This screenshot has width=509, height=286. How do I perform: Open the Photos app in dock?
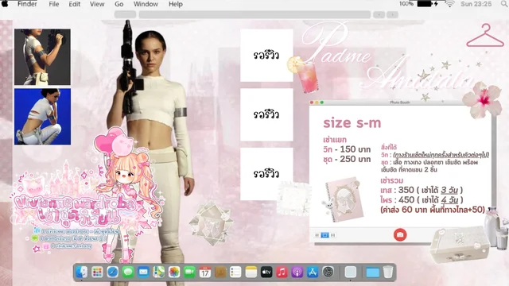pyautogui.click(x=174, y=272)
